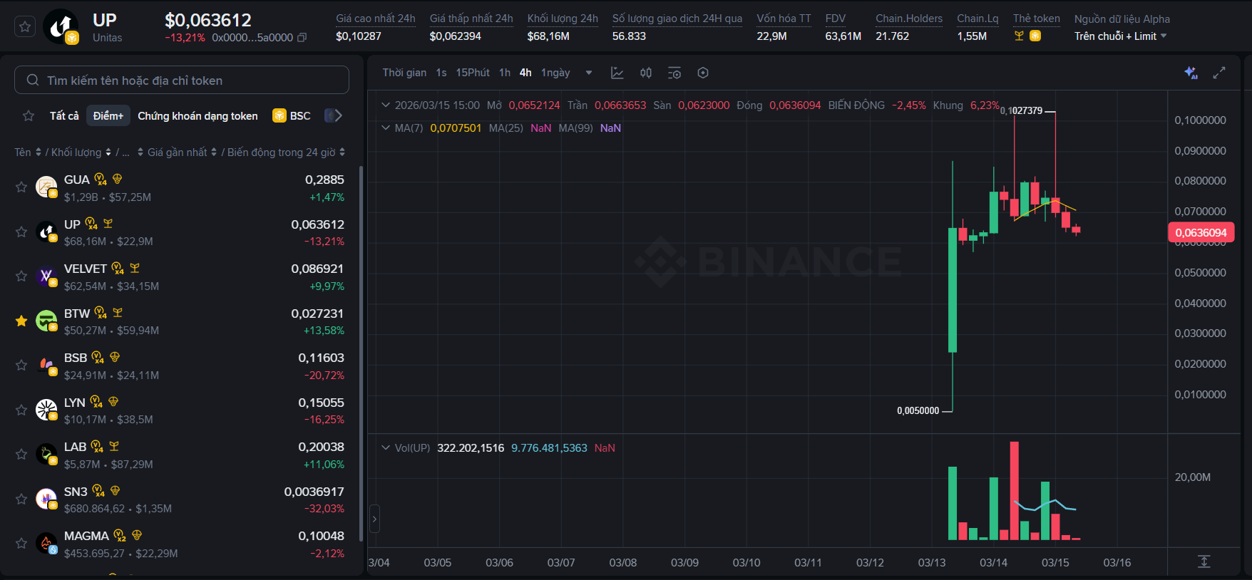
Task: Click the VELVET token logo
Action: [x=46, y=276]
